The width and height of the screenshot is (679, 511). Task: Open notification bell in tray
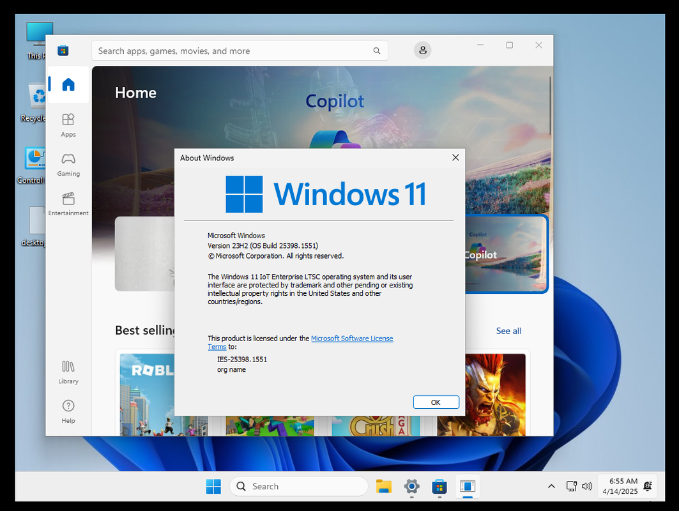click(x=648, y=486)
